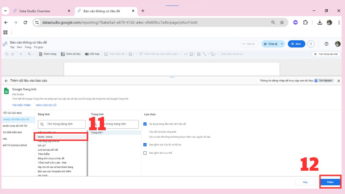Click Giao diện và bố cục

(x=232, y=54)
